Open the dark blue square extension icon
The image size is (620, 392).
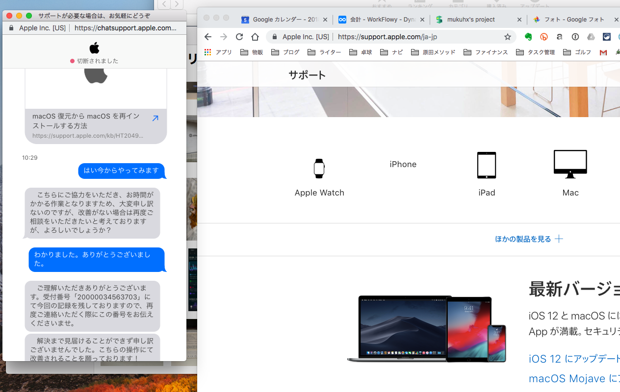(x=607, y=37)
